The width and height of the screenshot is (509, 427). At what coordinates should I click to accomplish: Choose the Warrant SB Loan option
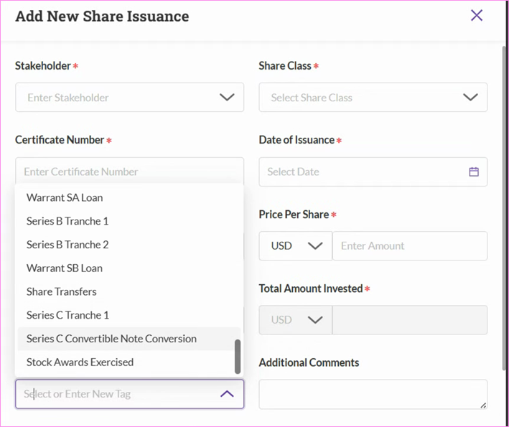(x=129, y=268)
